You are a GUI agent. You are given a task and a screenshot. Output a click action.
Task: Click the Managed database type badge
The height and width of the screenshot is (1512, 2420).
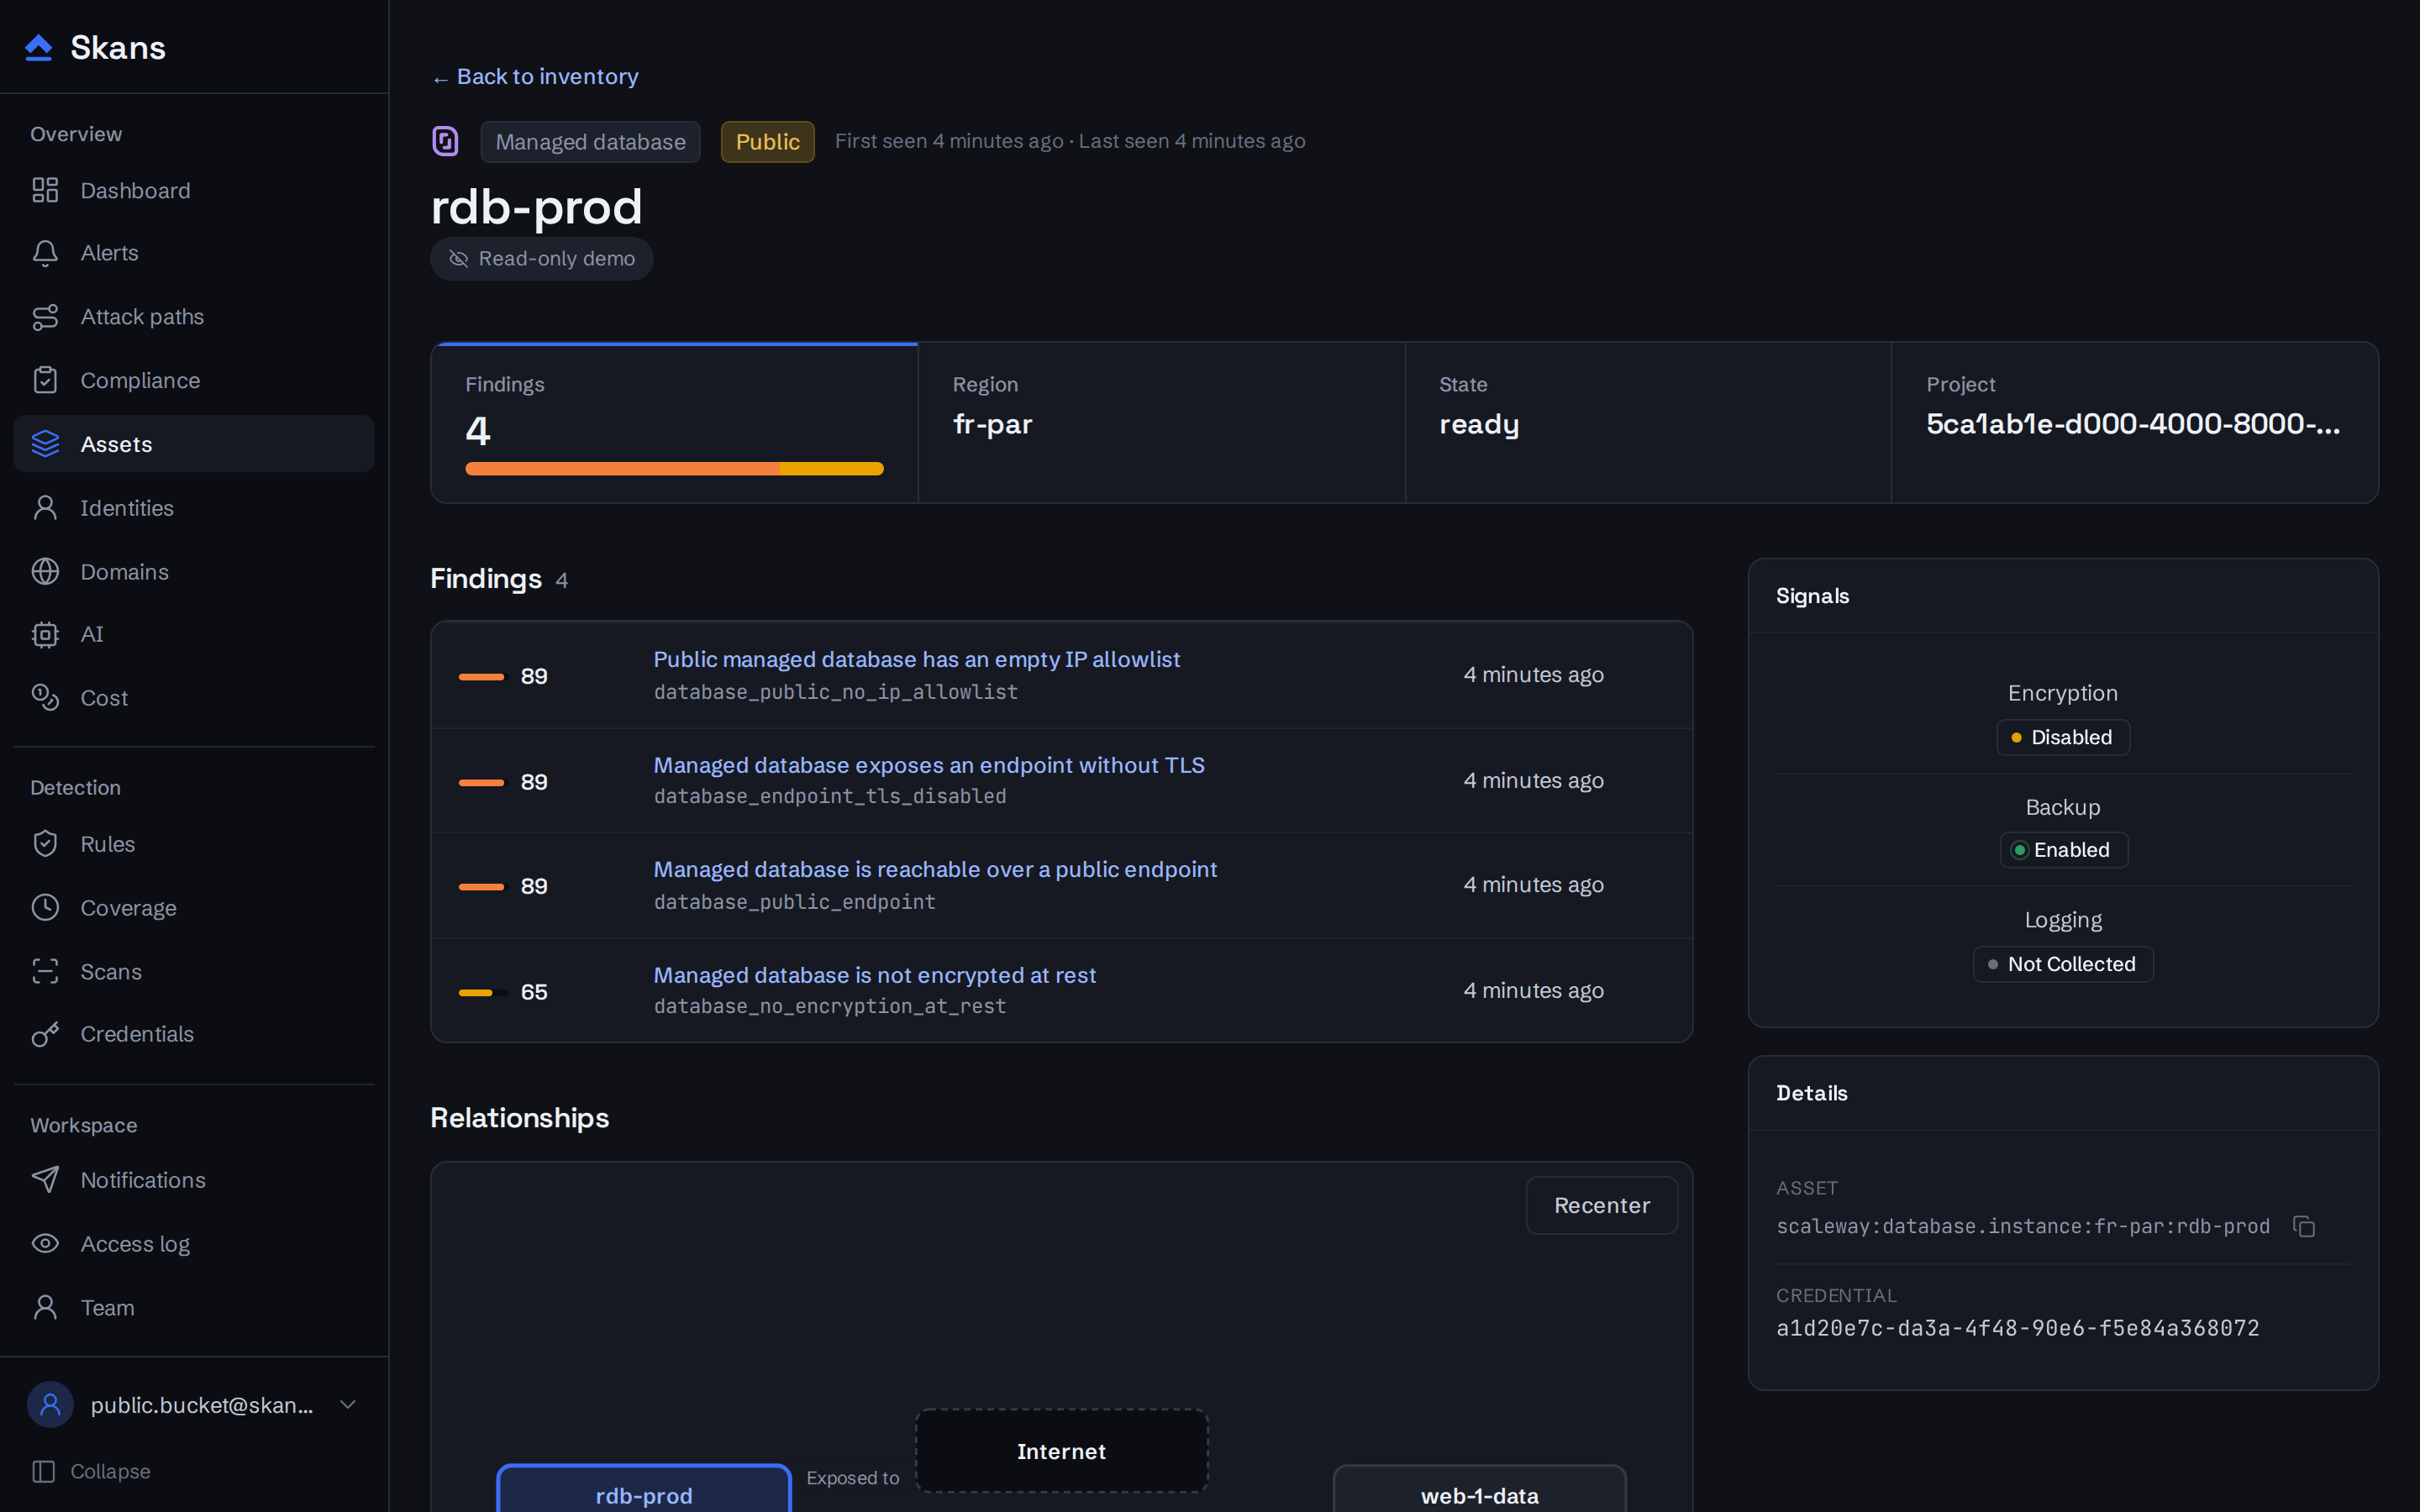[x=590, y=142]
